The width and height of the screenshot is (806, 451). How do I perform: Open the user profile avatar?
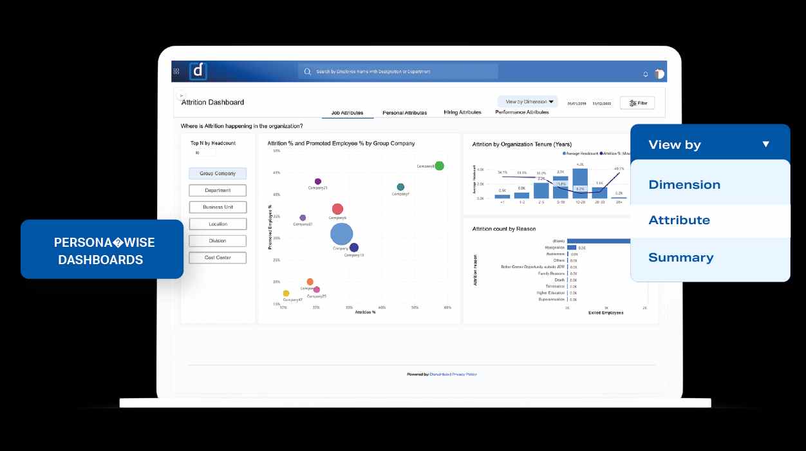pyautogui.click(x=659, y=73)
